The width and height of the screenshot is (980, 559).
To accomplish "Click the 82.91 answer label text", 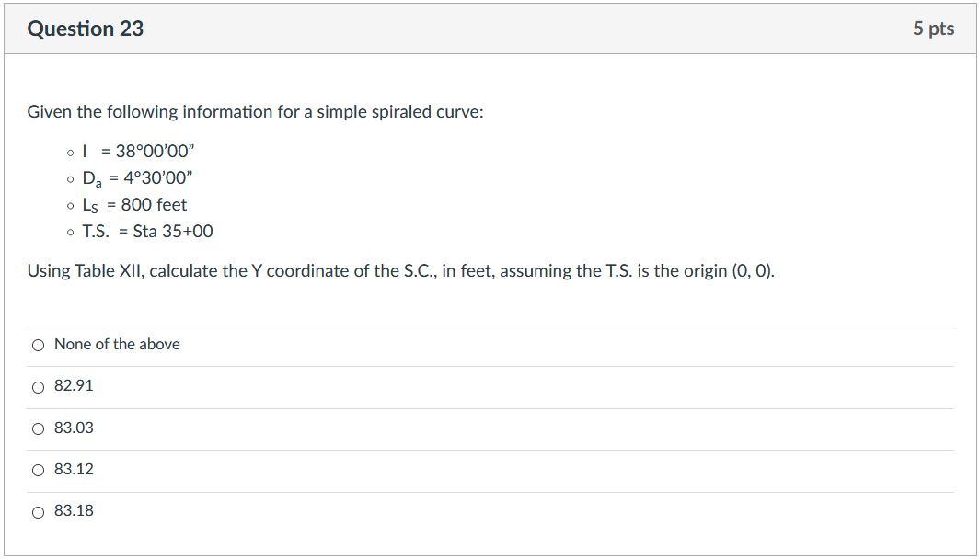I will [74, 386].
